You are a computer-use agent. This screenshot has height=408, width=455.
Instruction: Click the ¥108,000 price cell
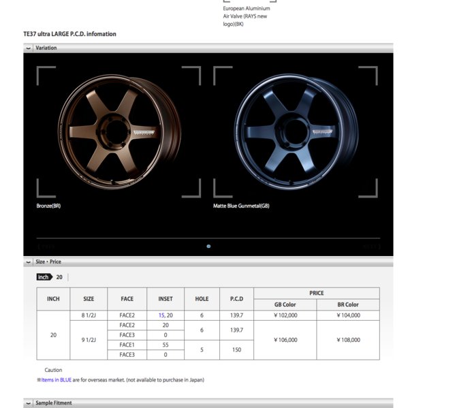(348, 340)
